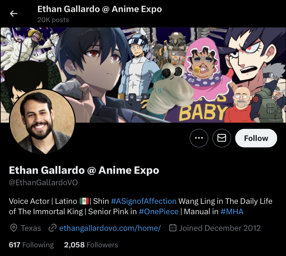
Task: Click the header title Ethan Gallardo
Action: point(99,9)
